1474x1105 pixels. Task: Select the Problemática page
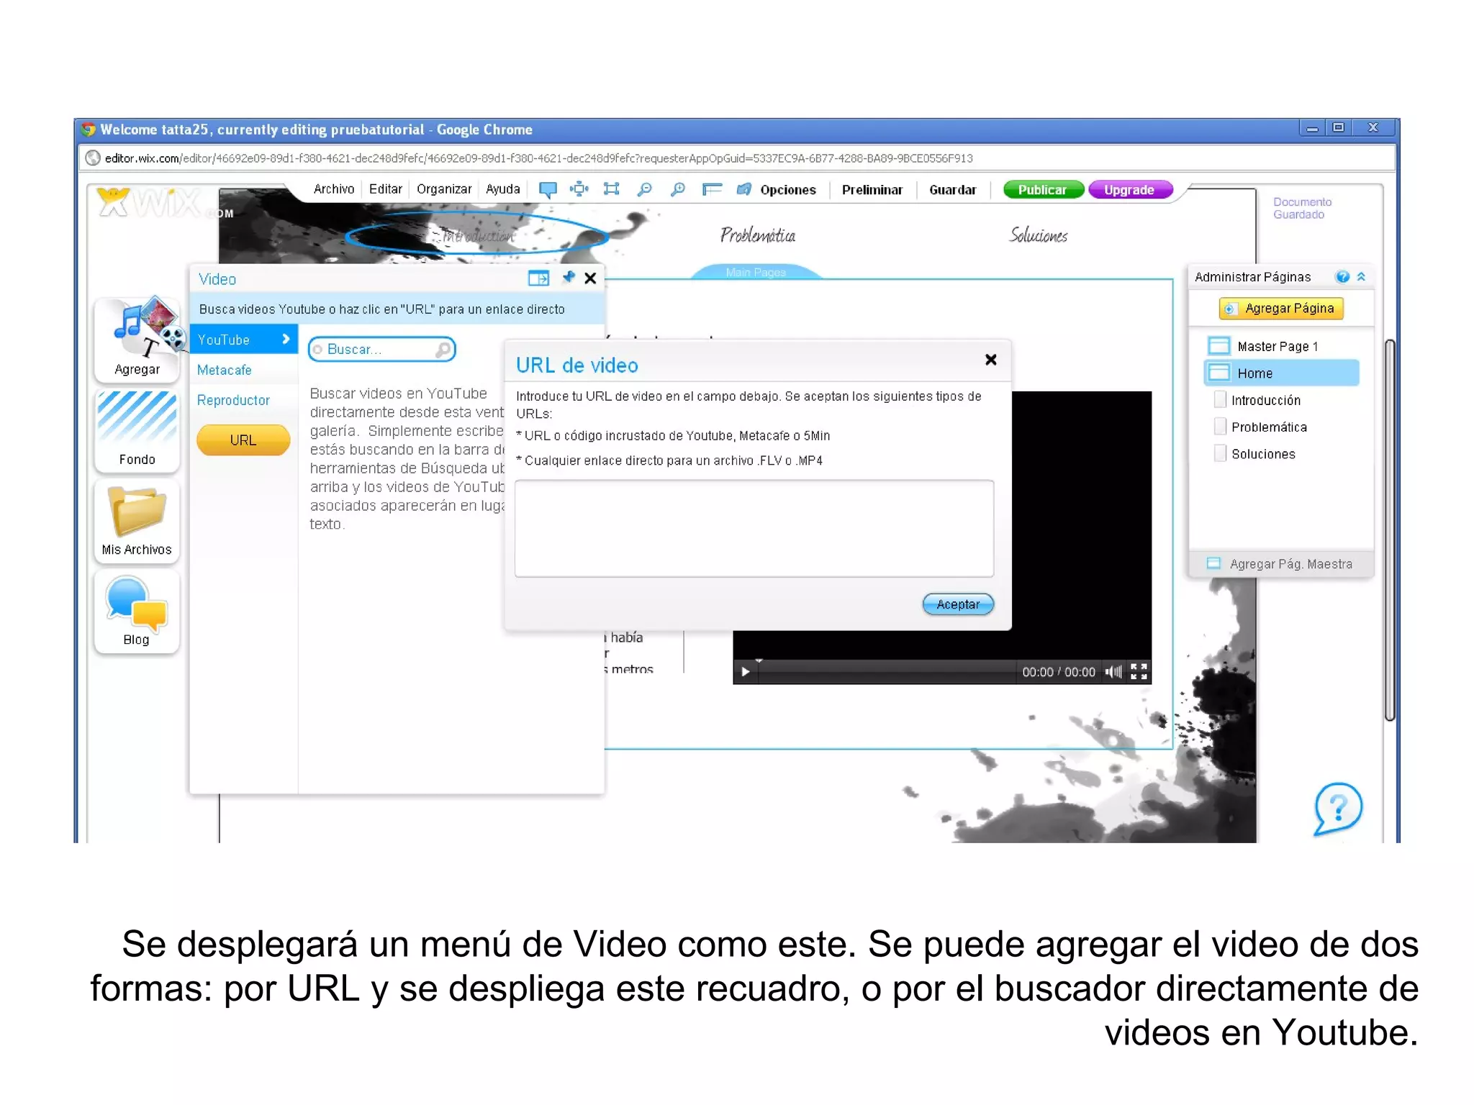(x=1269, y=427)
